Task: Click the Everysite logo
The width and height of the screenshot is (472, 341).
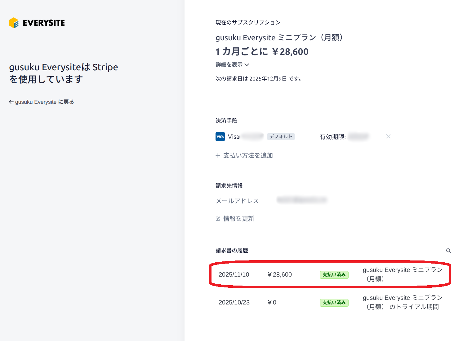Action: pos(37,23)
